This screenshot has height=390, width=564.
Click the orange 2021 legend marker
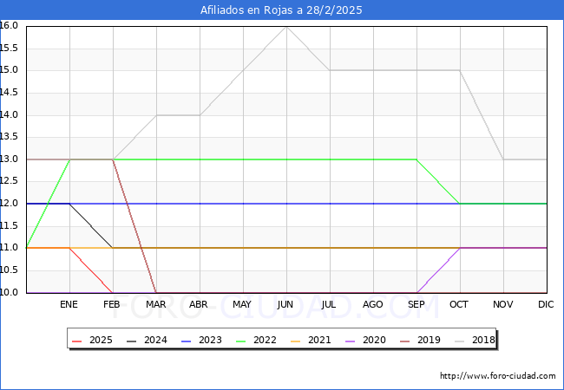click(296, 341)
